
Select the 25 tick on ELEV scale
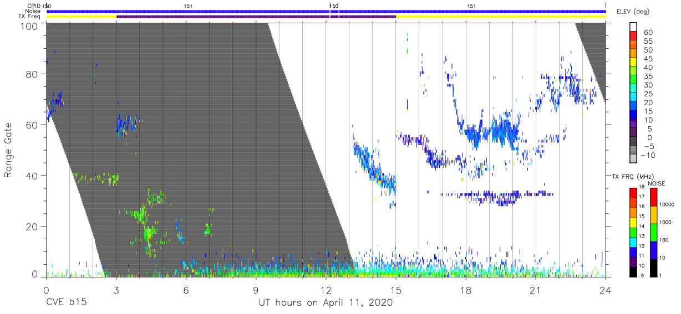click(x=649, y=94)
